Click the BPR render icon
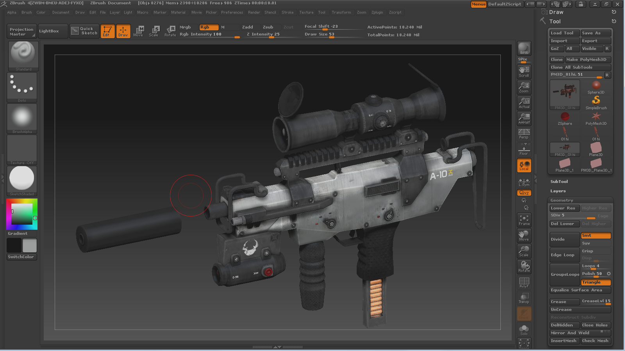 (x=524, y=49)
